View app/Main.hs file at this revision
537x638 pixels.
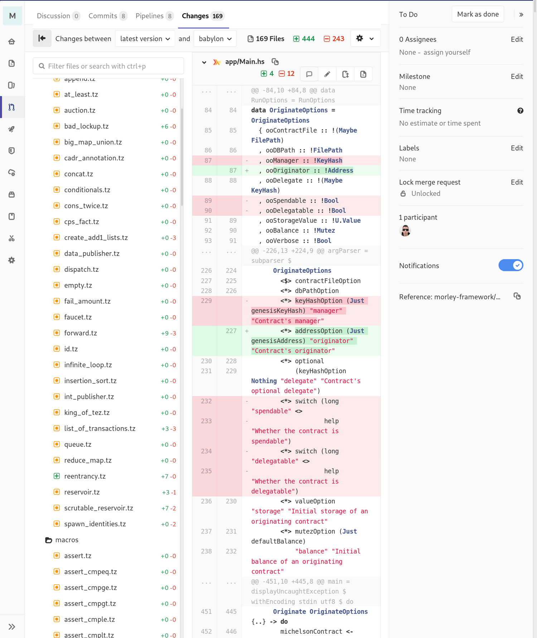point(363,74)
